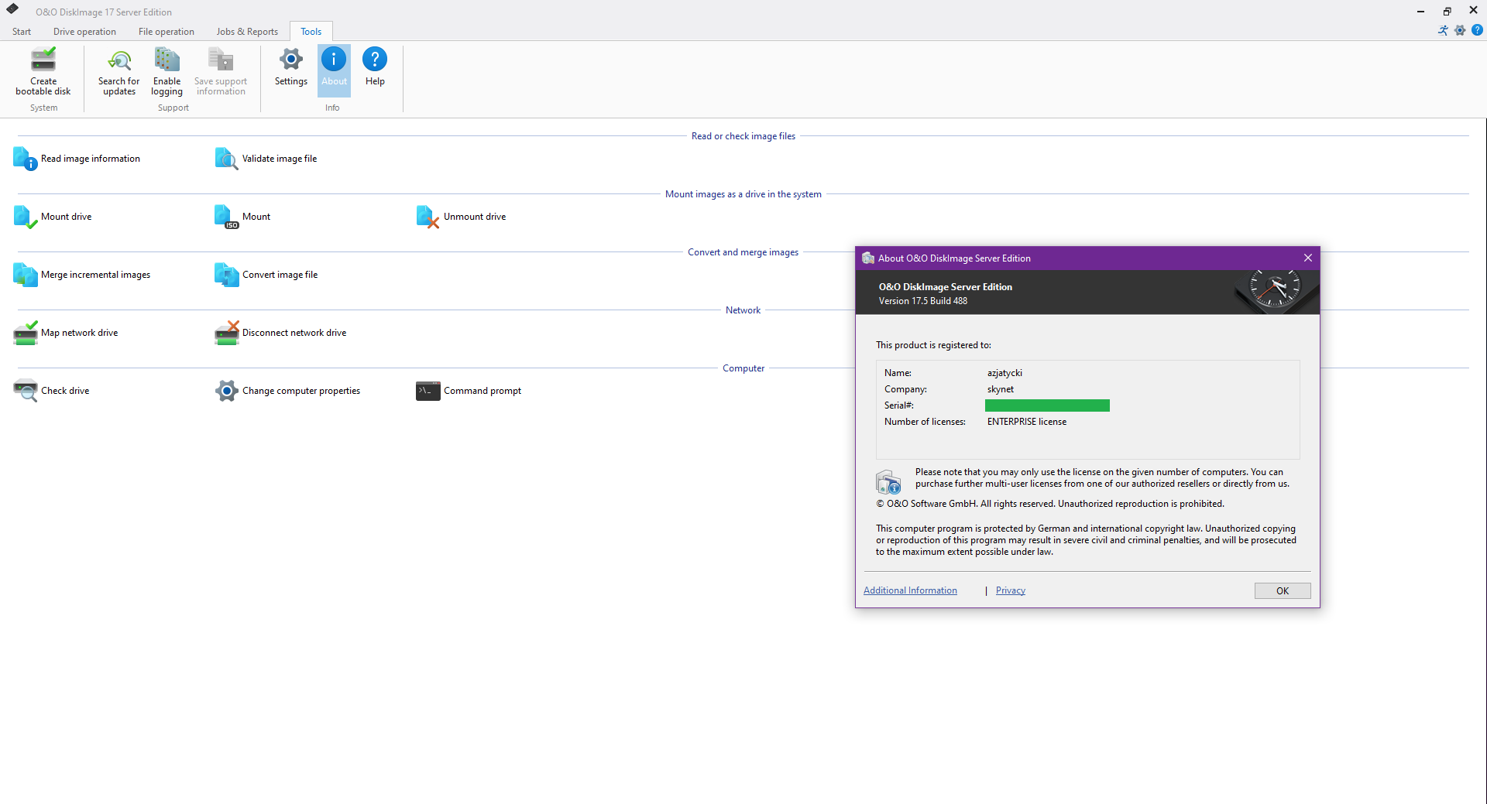Open Read image information
This screenshot has width=1487, height=804.
pos(77,159)
